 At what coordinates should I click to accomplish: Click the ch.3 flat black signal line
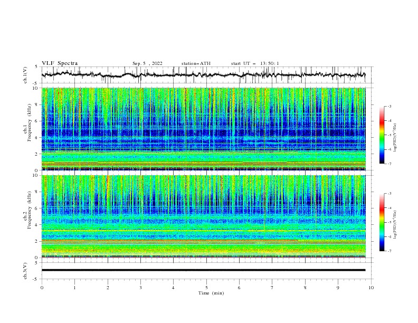(204, 270)
